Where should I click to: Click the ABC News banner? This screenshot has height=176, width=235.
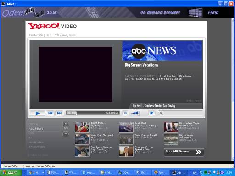click(162, 51)
